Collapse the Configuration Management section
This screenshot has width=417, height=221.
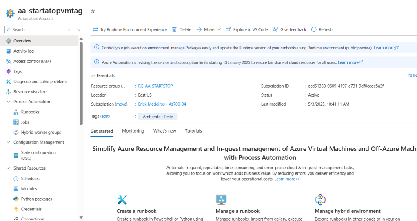[x=9, y=142]
